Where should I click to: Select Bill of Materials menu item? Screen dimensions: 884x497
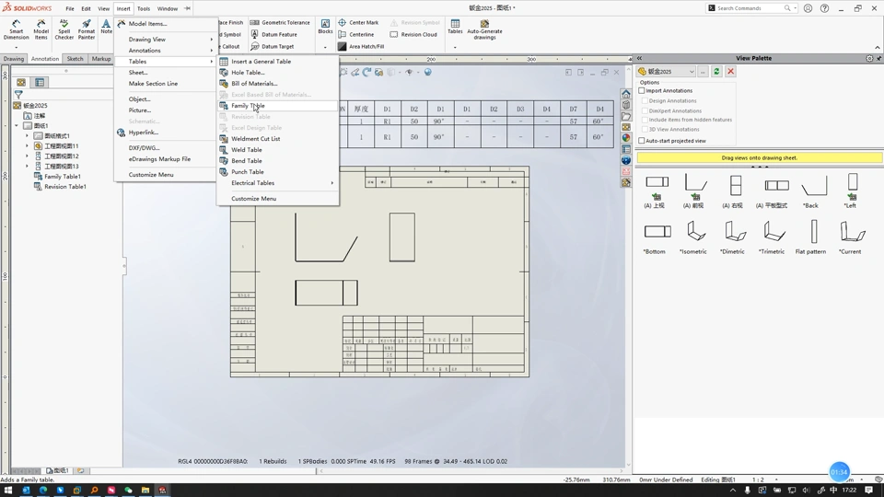[277, 84]
